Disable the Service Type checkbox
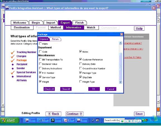This screenshot has width=161, height=126. point(41,77)
